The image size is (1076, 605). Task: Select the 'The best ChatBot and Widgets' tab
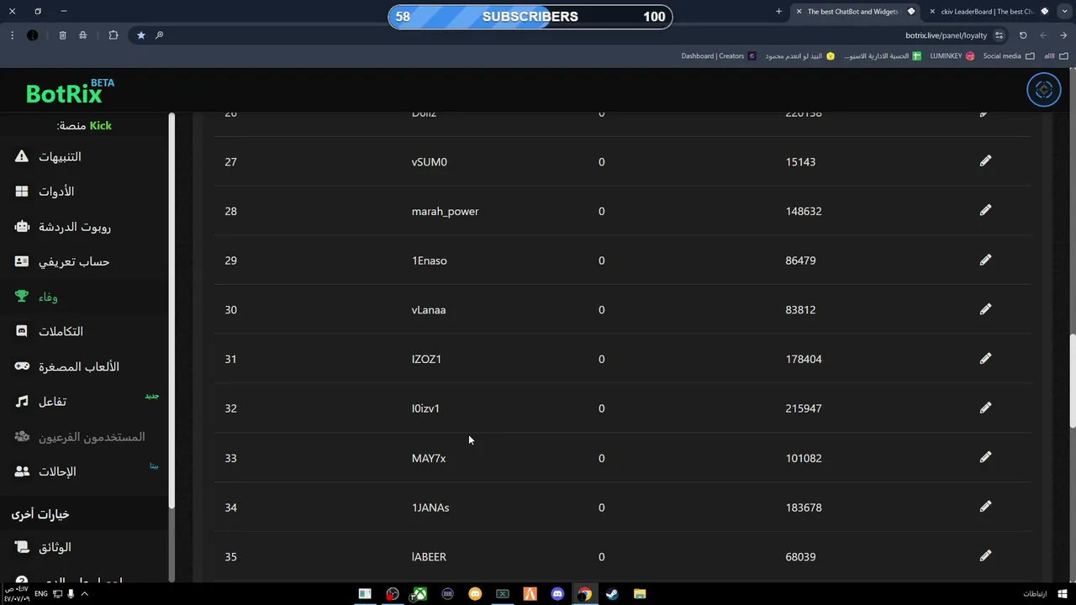point(856,12)
